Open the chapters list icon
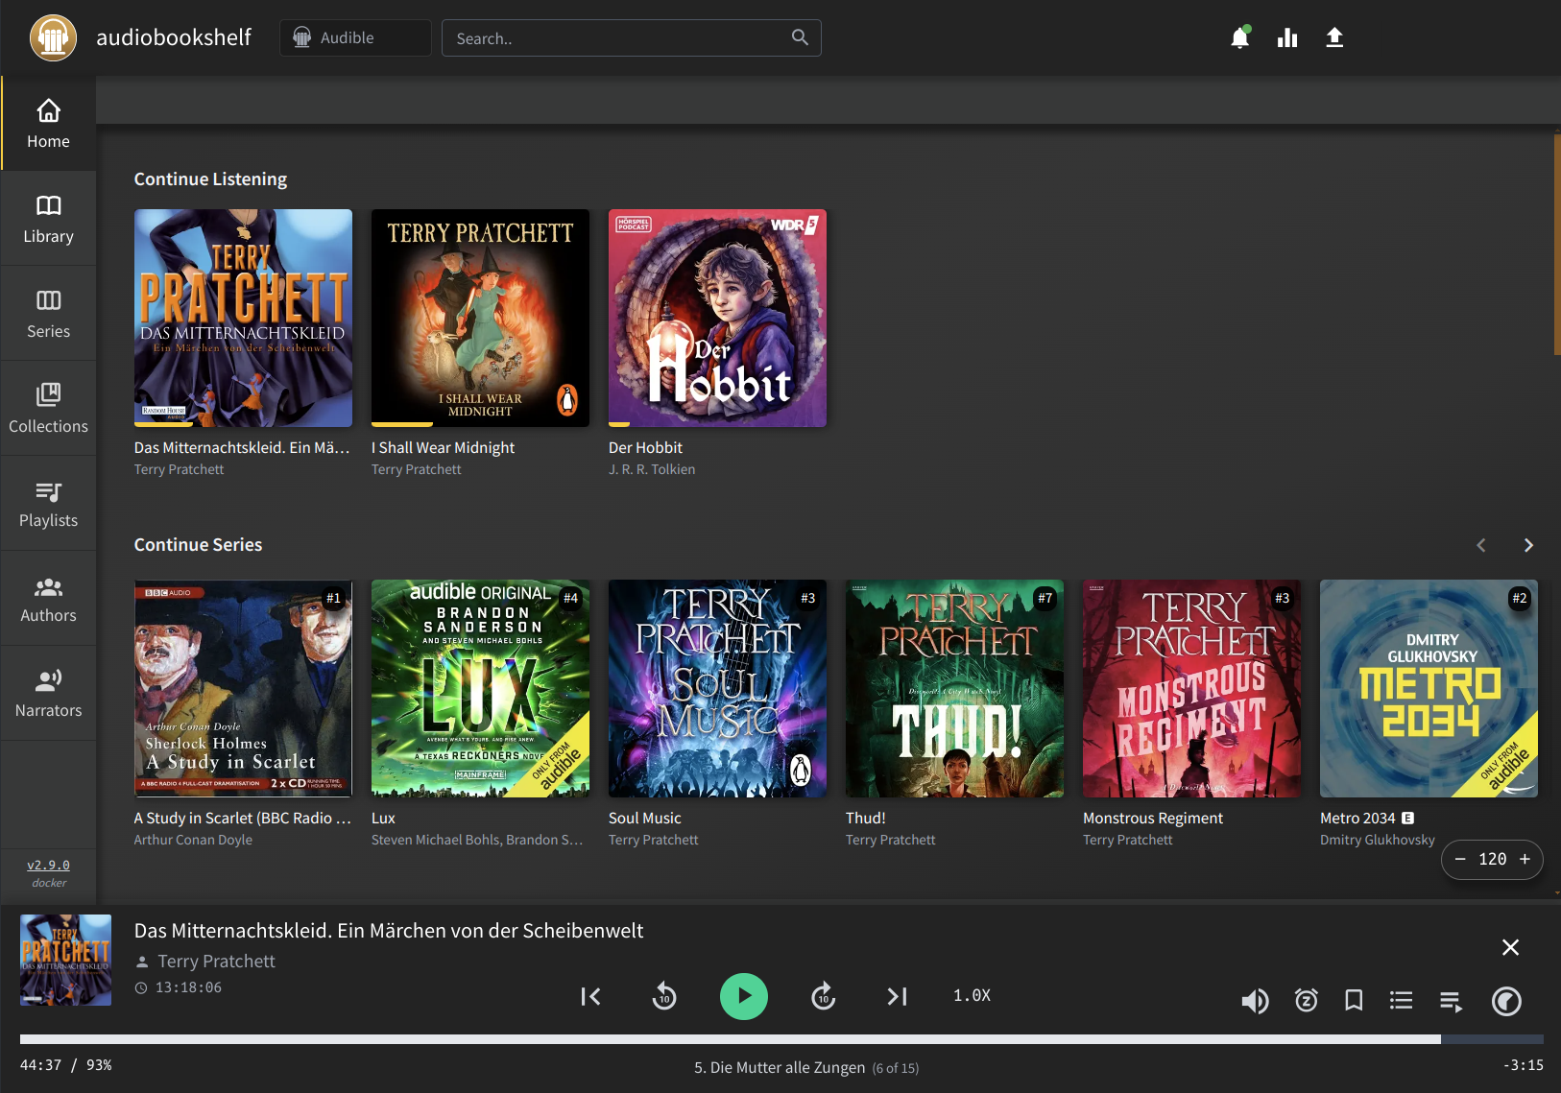This screenshot has height=1093, width=1561. tap(1401, 1001)
